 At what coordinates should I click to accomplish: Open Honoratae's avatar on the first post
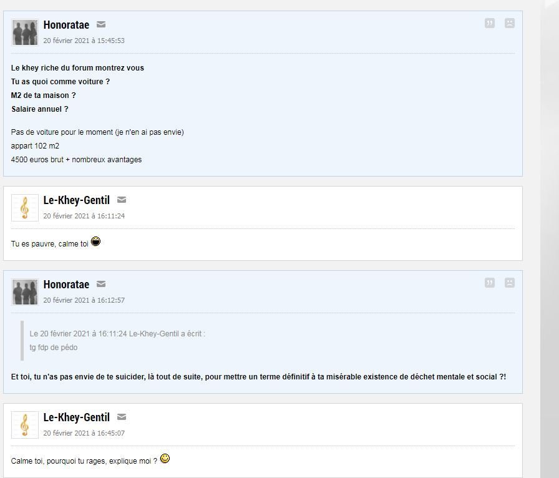[x=25, y=32]
